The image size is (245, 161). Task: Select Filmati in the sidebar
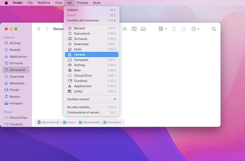coord(16,90)
